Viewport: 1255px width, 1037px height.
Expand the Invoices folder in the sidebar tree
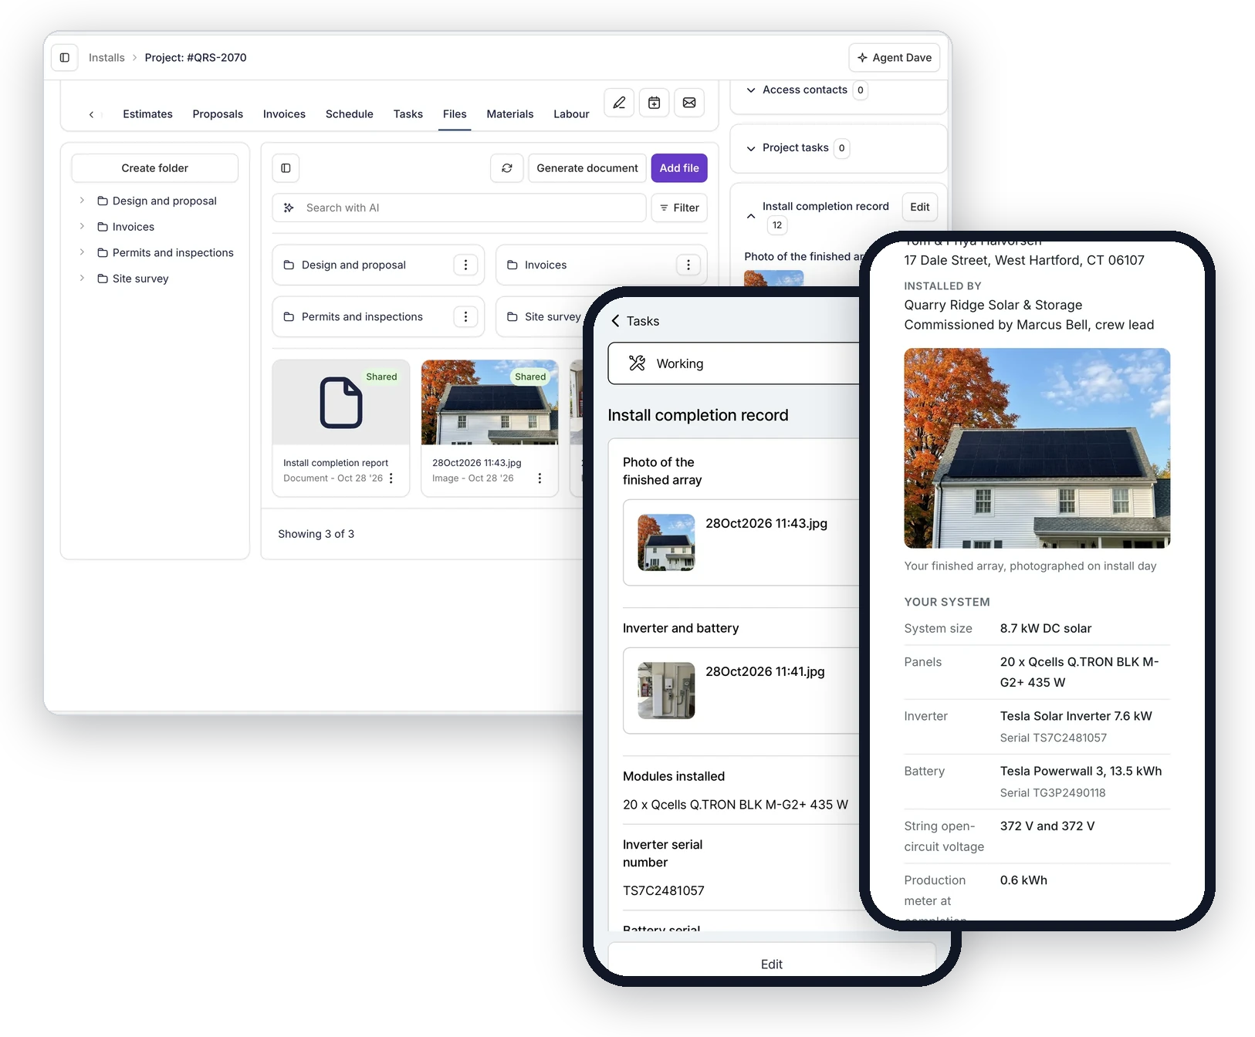[x=82, y=227]
